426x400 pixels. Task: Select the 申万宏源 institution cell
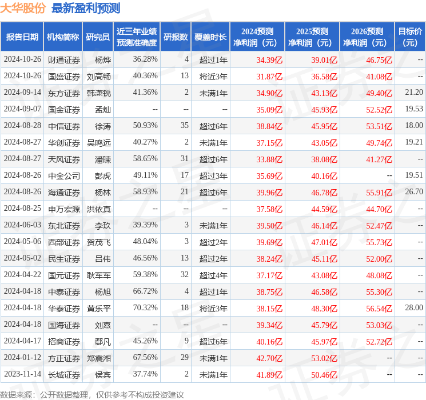[x=64, y=209]
